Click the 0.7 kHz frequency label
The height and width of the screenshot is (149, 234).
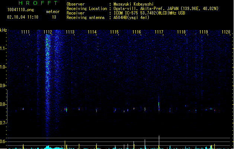pyautogui.click(x=3, y=123)
